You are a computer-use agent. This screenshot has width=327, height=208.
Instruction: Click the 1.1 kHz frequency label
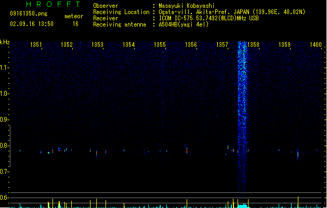4,68
